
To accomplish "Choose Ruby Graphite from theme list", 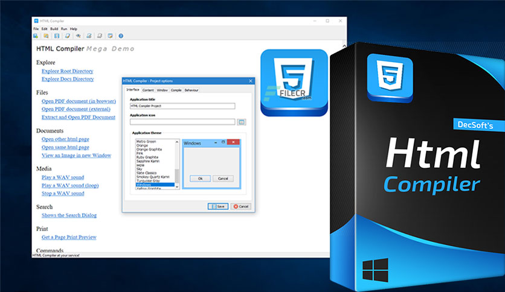I will 147,157.
